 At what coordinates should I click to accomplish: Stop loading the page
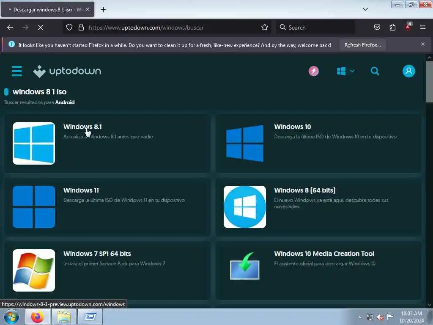point(41,28)
